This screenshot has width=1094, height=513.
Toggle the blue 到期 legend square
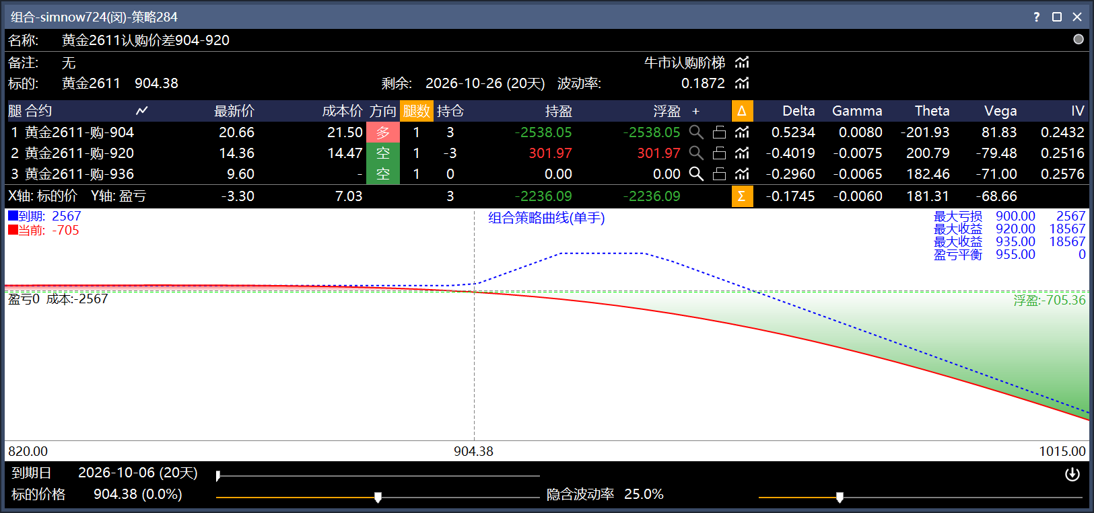(x=13, y=216)
